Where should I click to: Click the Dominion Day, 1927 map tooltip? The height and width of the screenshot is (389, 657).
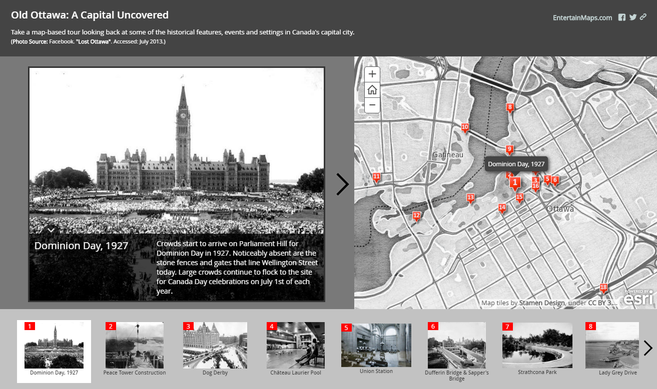pyautogui.click(x=516, y=164)
